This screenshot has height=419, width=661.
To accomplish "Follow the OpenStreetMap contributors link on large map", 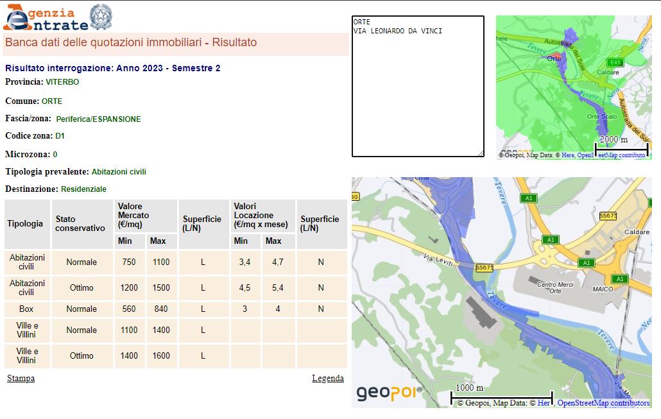I will point(603,403).
